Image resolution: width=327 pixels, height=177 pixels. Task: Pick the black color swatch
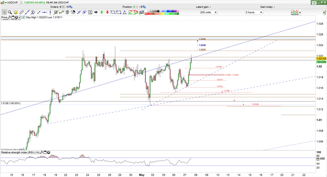click(x=158, y=11)
